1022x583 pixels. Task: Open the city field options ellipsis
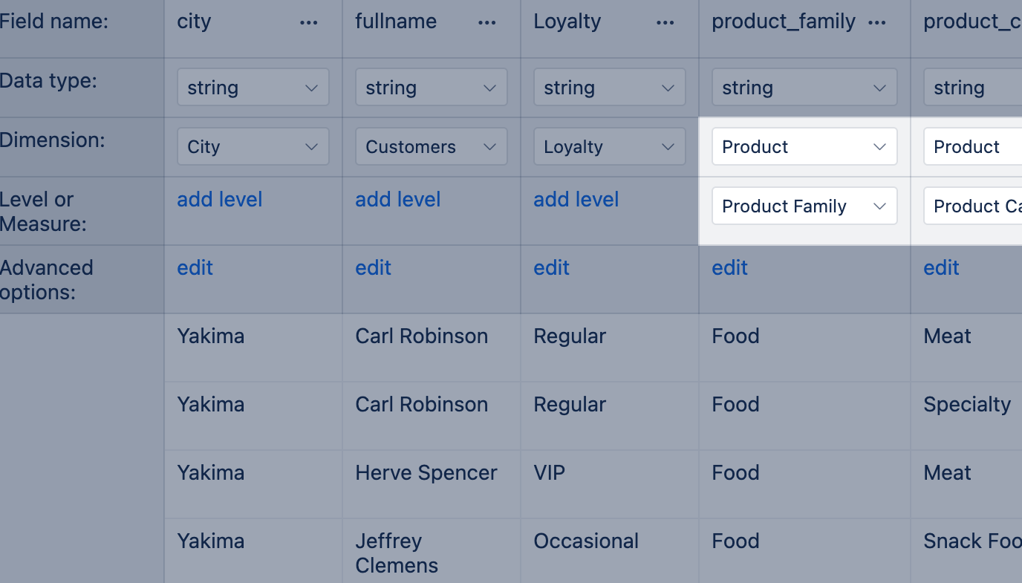(x=309, y=23)
